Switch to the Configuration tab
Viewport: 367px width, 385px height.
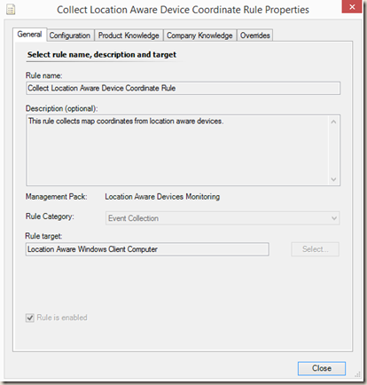[x=70, y=35]
